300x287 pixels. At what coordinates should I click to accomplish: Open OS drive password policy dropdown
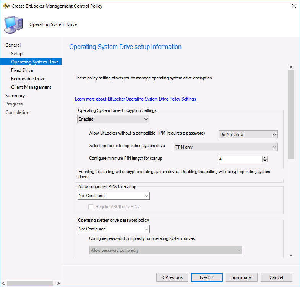[x=114, y=229]
